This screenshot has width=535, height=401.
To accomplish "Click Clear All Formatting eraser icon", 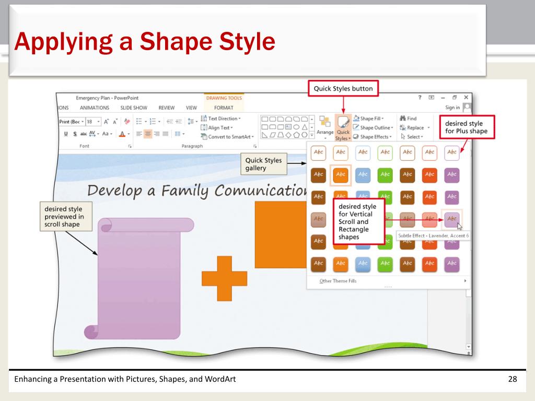I will click(127, 121).
